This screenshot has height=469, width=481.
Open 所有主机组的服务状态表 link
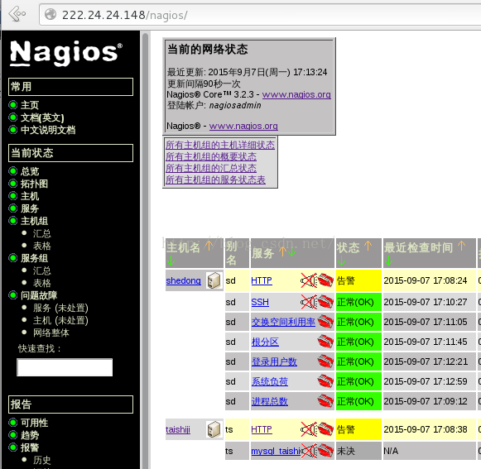click(x=215, y=179)
